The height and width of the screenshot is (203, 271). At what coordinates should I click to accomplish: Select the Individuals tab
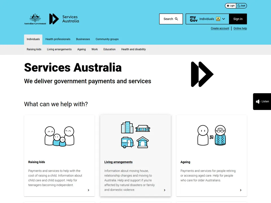(33, 39)
